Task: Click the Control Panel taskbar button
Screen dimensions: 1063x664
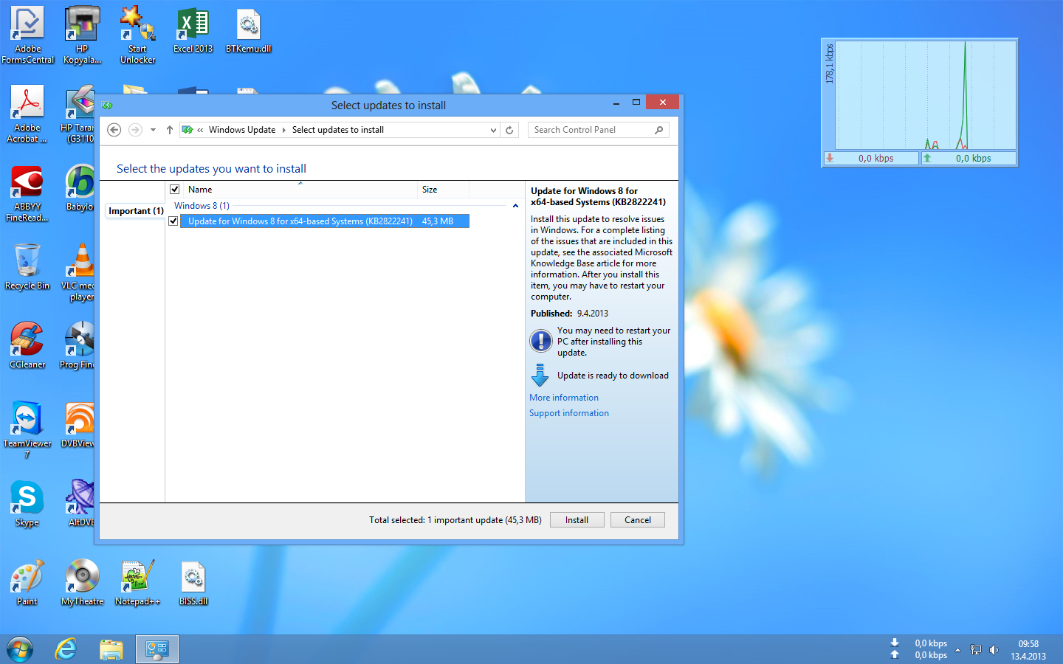Action: tap(157, 650)
